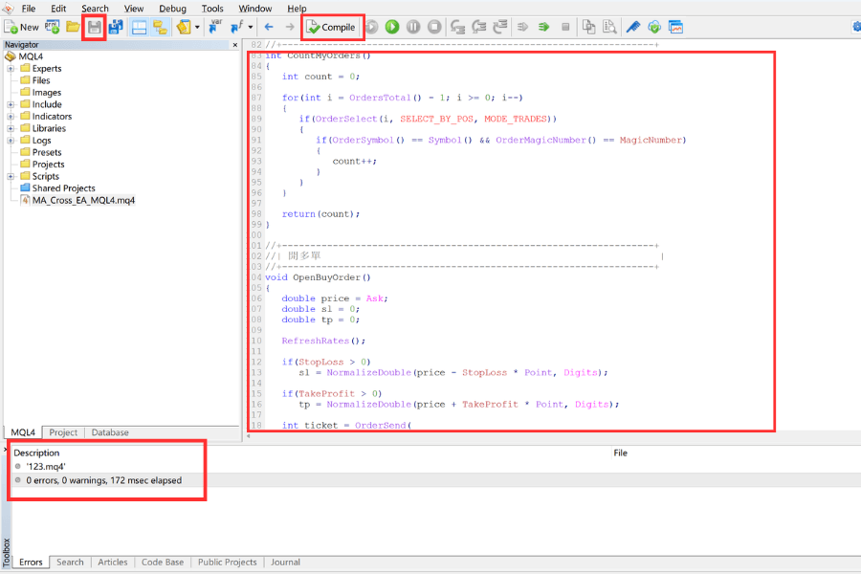Click the green shield cloud icon
Image resolution: width=861 pixels, height=574 pixels.
[x=654, y=27]
